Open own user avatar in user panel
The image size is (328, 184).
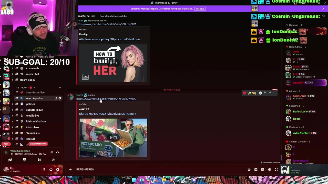(6, 169)
